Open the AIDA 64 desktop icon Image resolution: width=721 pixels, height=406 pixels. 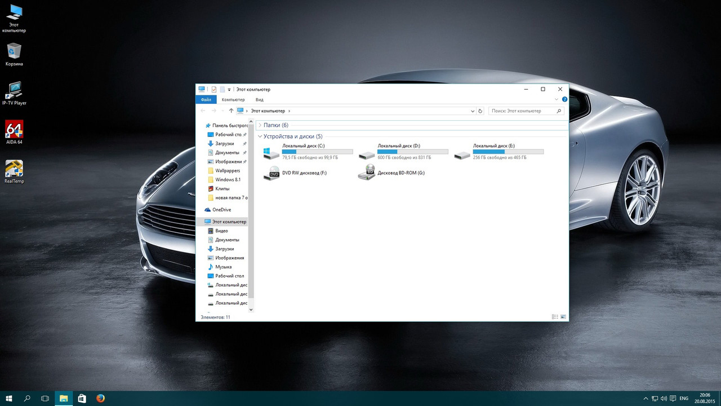(x=14, y=132)
